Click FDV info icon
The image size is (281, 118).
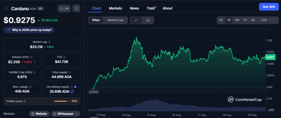pos(64,57)
